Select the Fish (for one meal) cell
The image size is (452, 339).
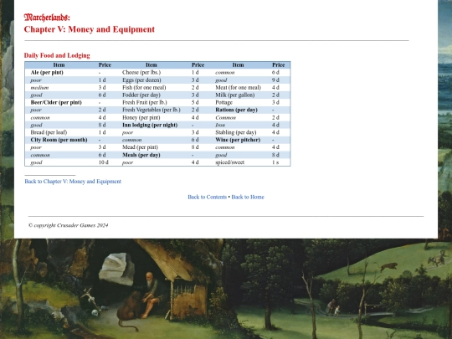click(x=144, y=87)
